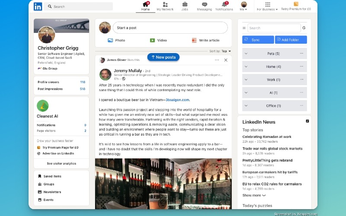Open Newsletters from left sidebar

click(x=50, y=192)
